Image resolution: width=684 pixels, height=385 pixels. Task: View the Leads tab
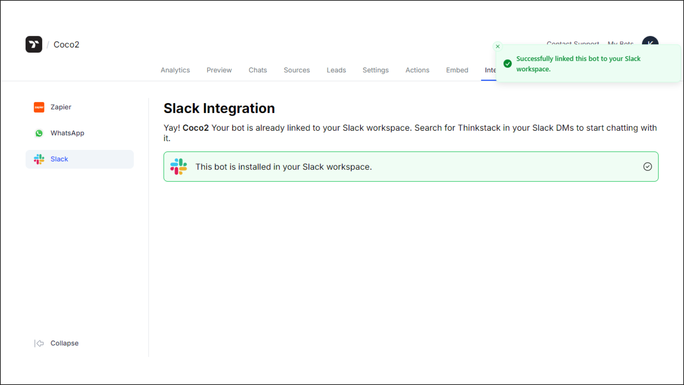click(x=336, y=70)
